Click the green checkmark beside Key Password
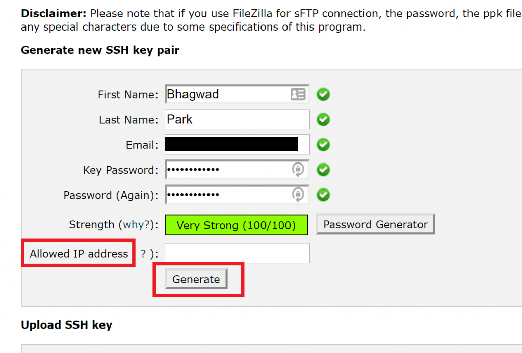The height and width of the screenshot is (353, 522). tap(323, 170)
